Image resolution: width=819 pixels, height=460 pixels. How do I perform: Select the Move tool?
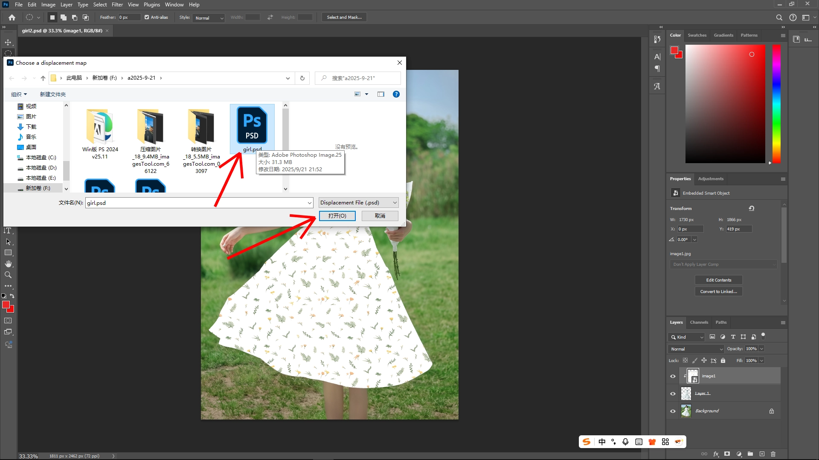[x=8, y=42]
